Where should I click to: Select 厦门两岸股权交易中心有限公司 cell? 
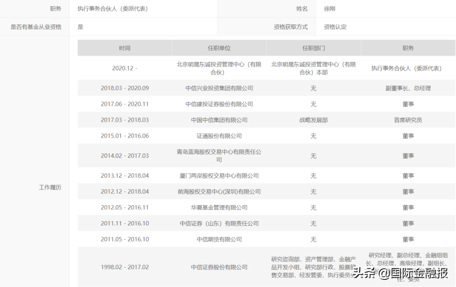pos(219,176)
